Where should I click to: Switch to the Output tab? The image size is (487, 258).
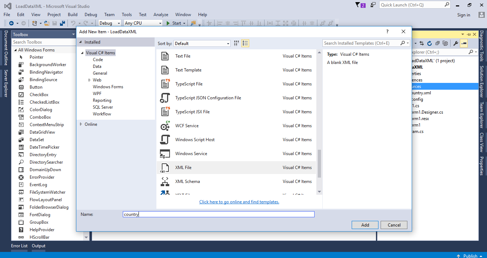39,246
